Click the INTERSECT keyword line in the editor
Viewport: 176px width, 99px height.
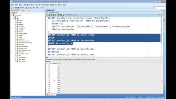pyautogui.click(x=54, y=52)
